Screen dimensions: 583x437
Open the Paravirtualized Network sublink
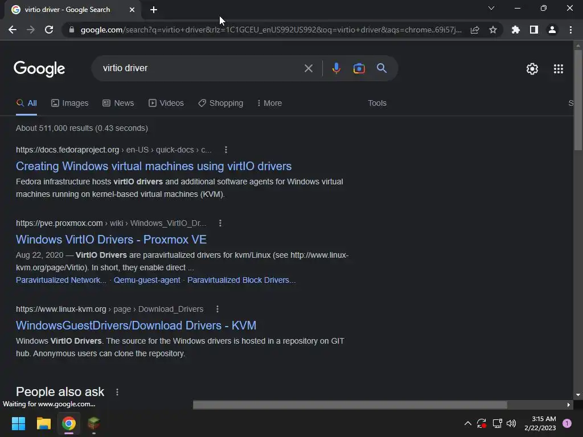point(61,280)
